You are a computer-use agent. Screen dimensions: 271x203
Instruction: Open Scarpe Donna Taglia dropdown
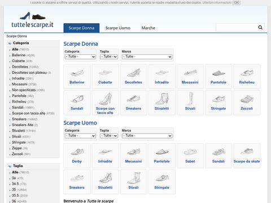tap(109, 56)
